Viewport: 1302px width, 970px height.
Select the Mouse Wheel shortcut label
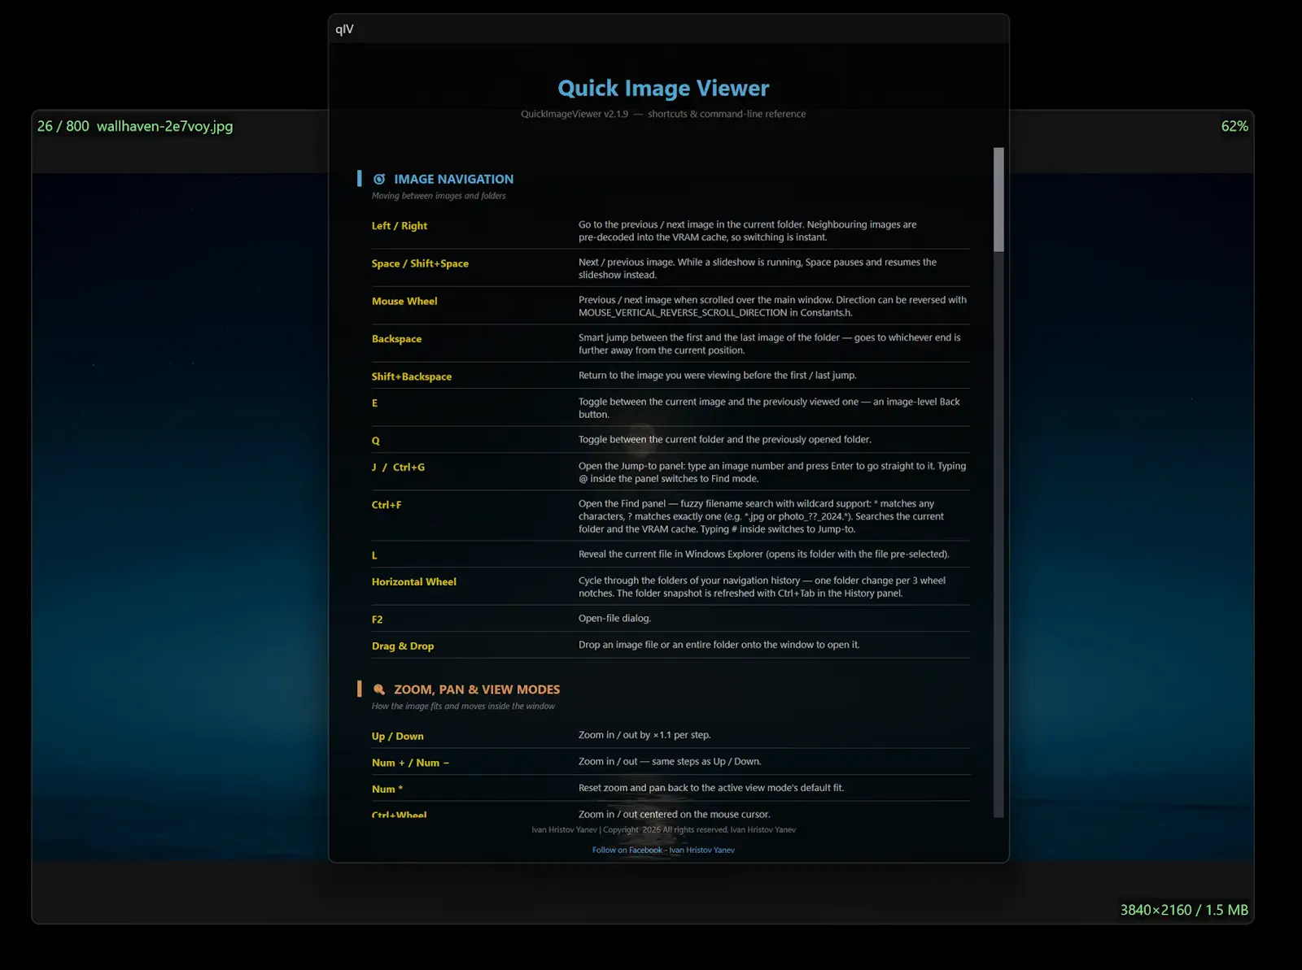404,301
